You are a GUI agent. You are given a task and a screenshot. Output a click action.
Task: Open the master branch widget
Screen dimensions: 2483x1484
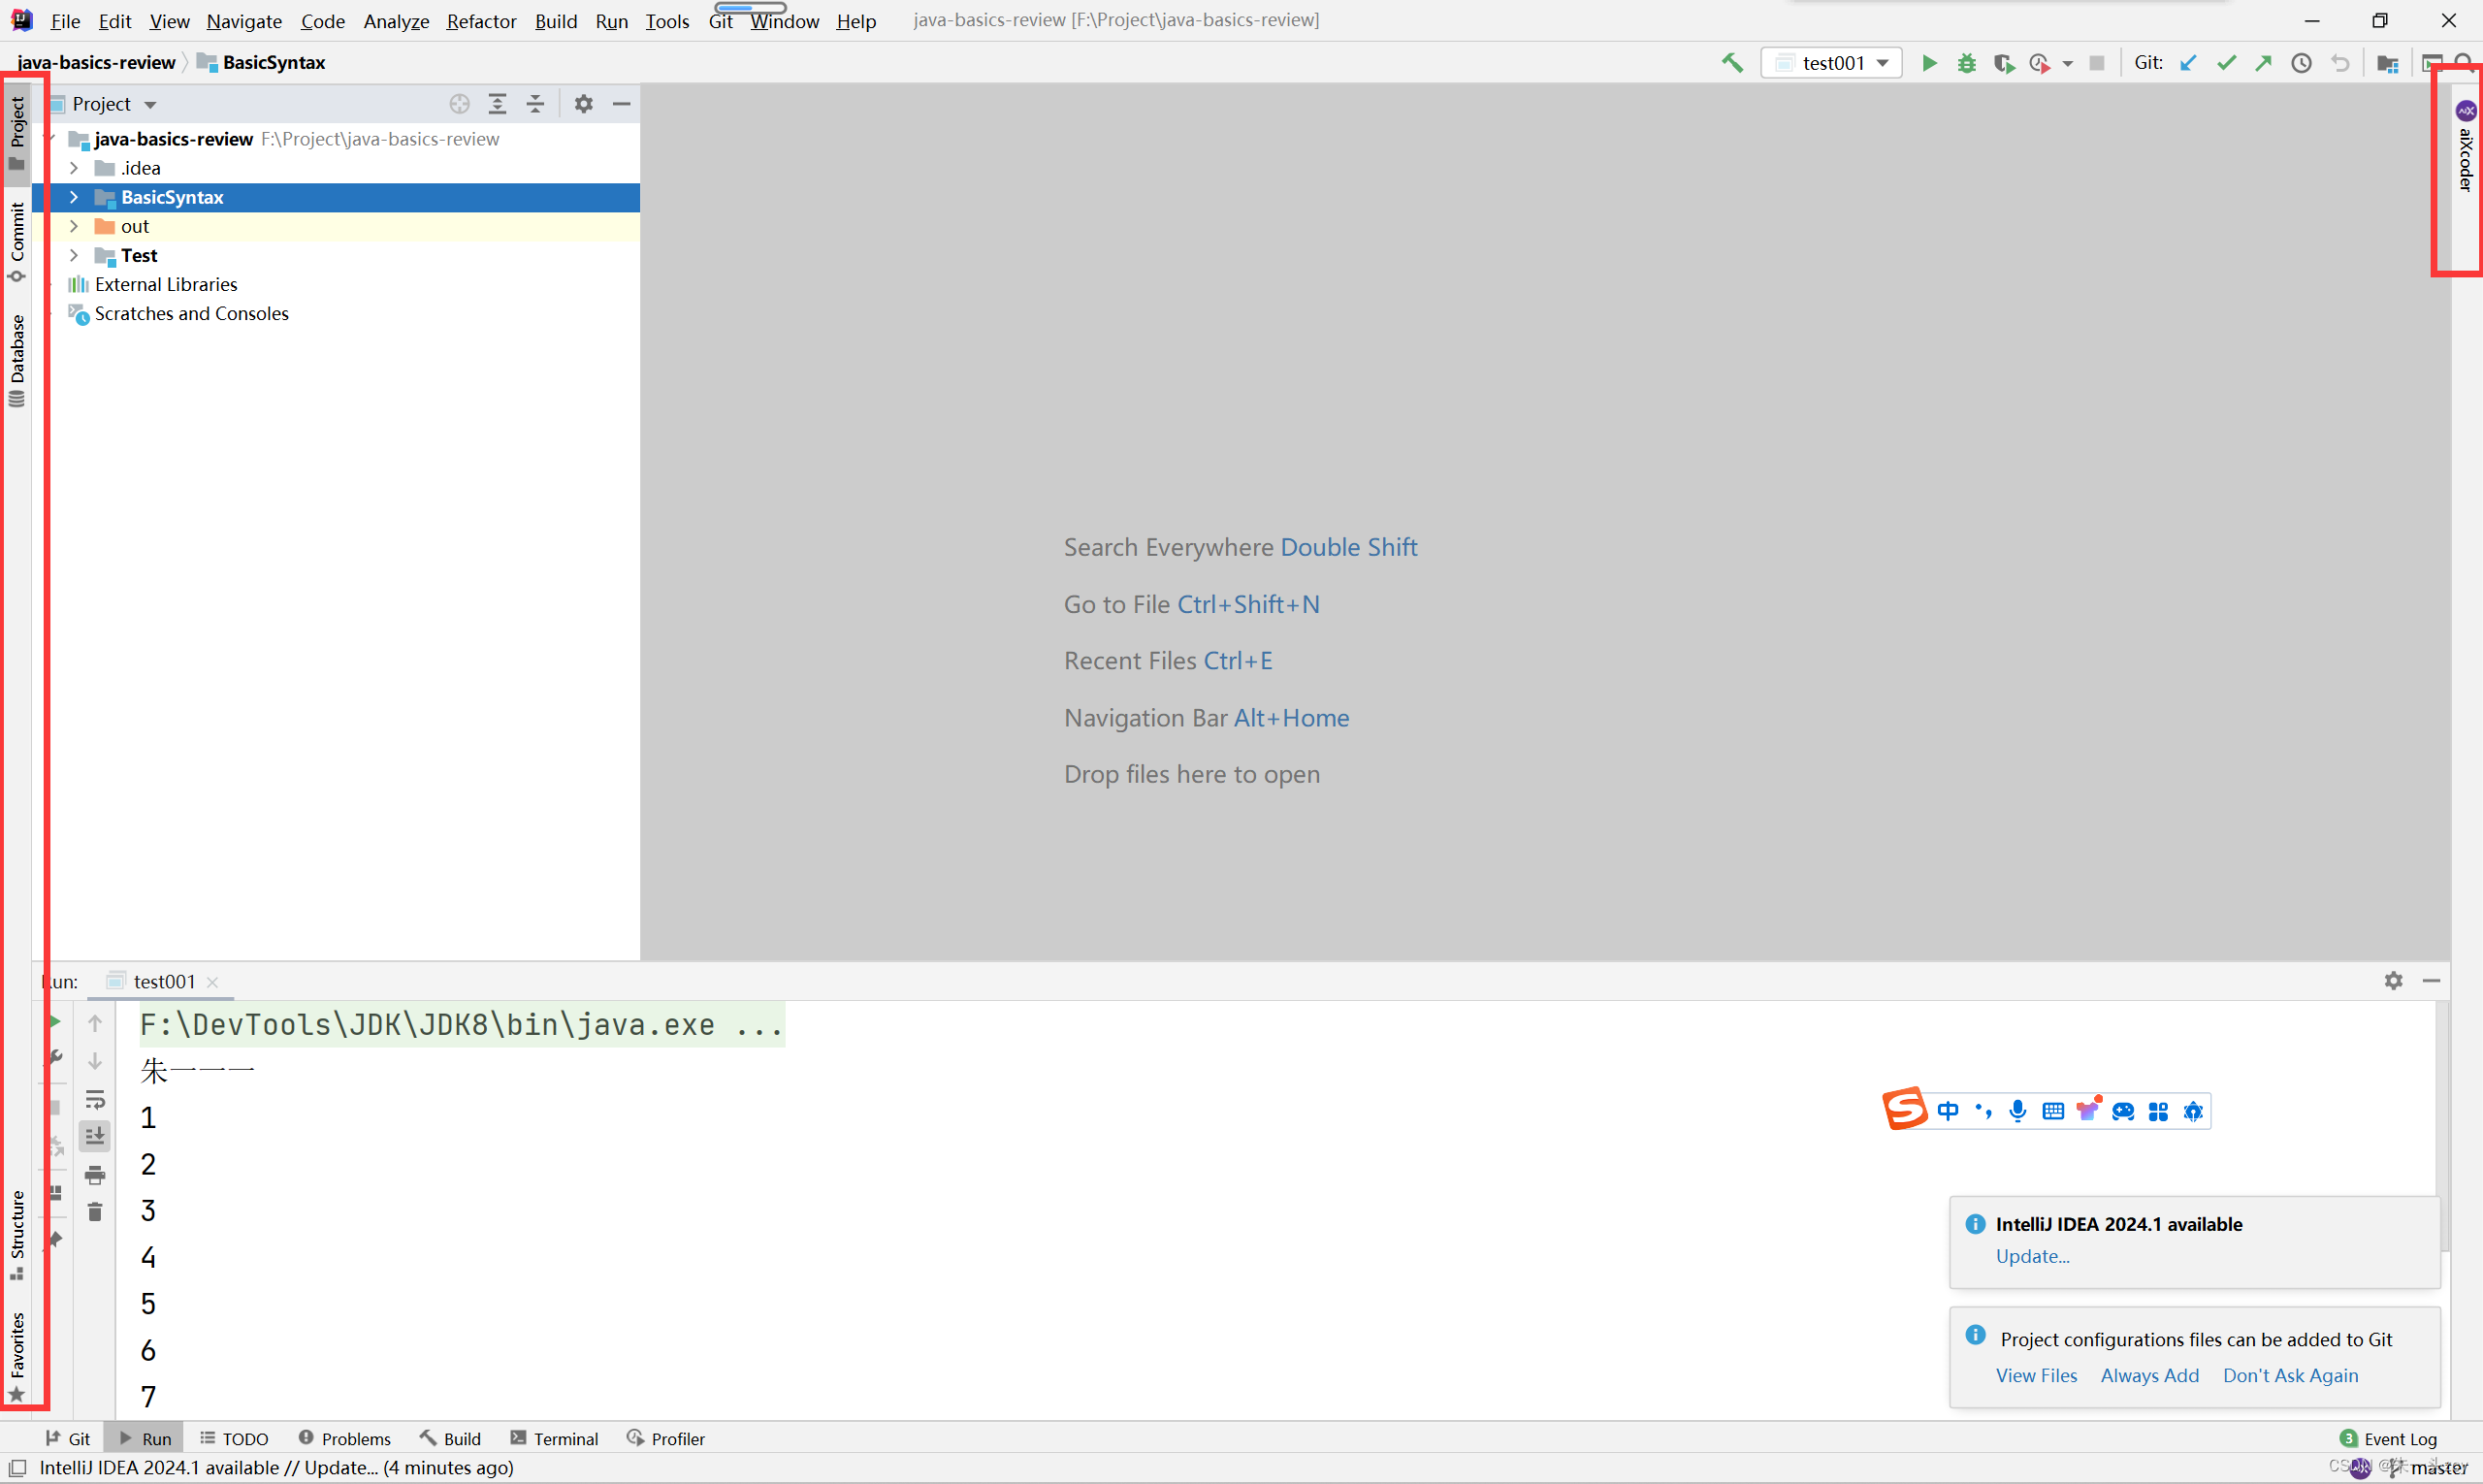2428,1468
